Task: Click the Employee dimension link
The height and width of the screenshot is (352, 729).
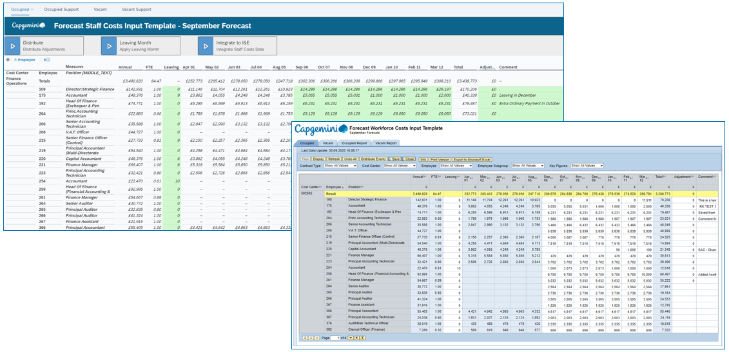Action: pyautogui.click(x=27, y=59)
